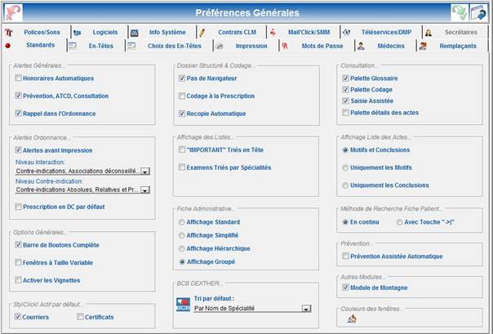Viewport: 493px width, 334px height.
Task: Select Uniquement les Motifs radio button
Action: pos(345,167)
